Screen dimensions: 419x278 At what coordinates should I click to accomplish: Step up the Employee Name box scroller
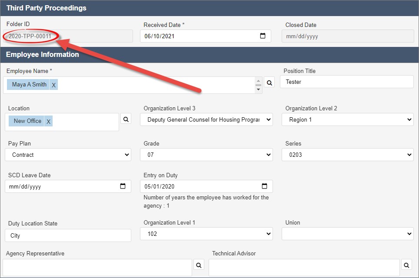click(x=258, y=81)
